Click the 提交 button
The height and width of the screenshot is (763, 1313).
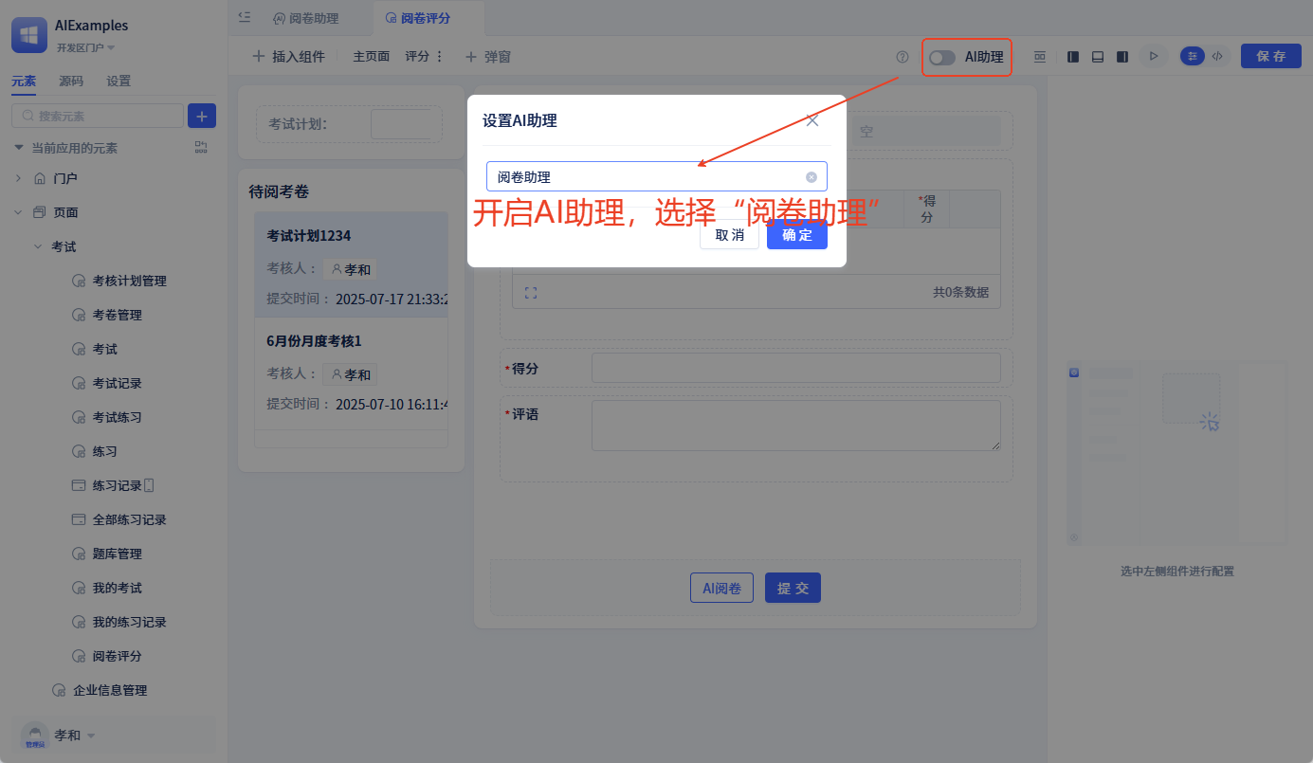(793, 588)
